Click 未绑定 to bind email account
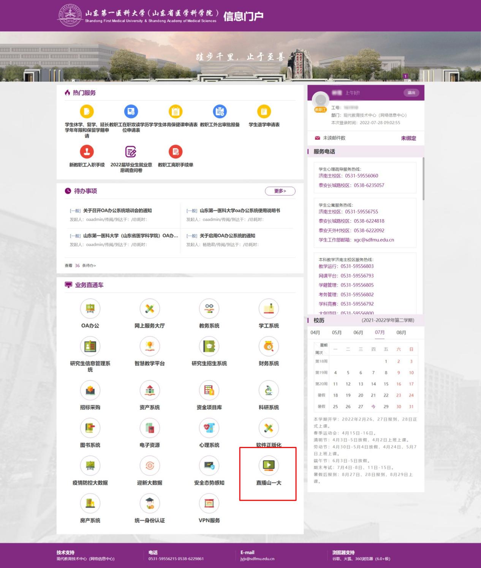Image resolution: width=481 pixels, height=568 pixels. pyautogui.click(x=409, y=138)
